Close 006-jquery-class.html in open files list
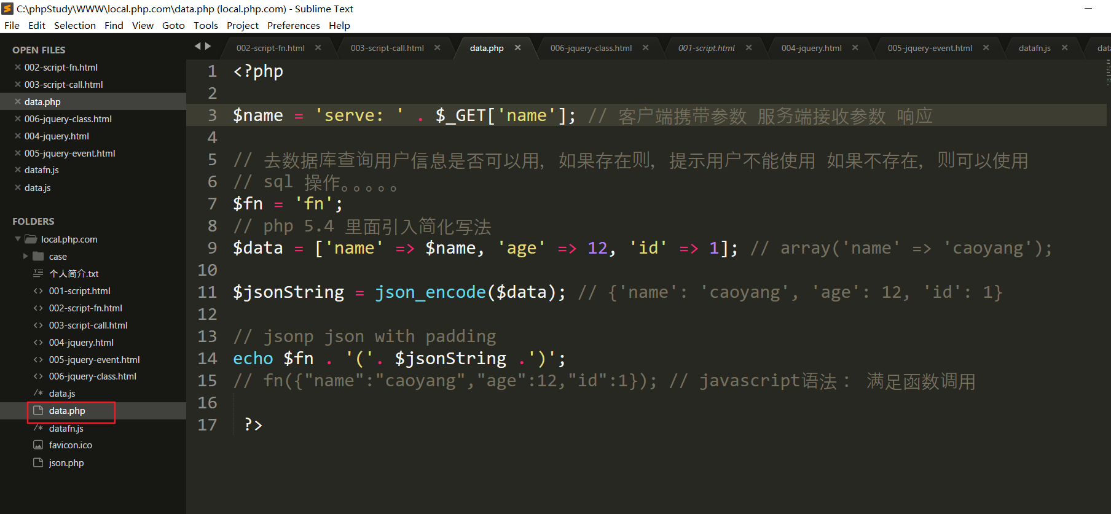Screen dimensions: 1111x514 [x=18, y=119]
